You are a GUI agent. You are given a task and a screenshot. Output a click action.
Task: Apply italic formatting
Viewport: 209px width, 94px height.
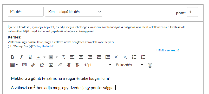pos(21,57)
